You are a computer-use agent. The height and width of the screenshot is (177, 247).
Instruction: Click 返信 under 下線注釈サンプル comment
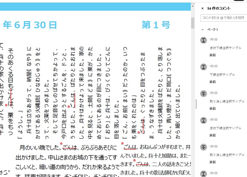coord(212,82)
